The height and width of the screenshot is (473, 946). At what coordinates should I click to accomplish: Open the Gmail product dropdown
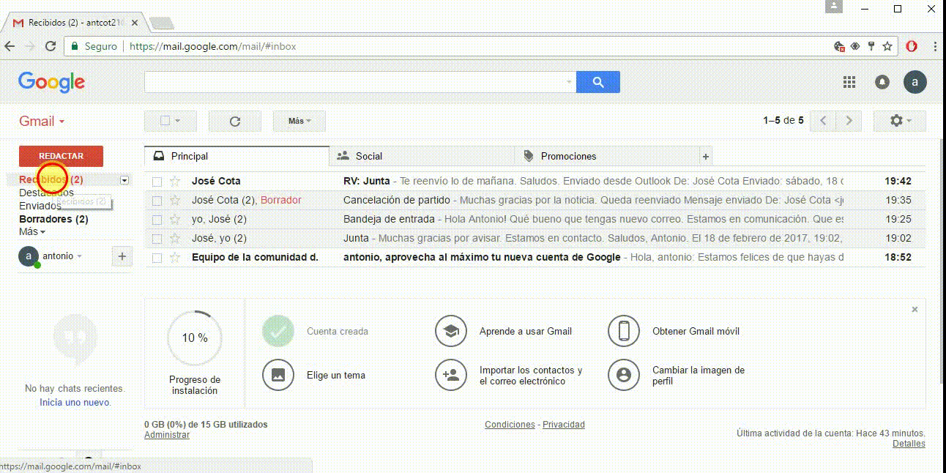click(x=42, y=122)
